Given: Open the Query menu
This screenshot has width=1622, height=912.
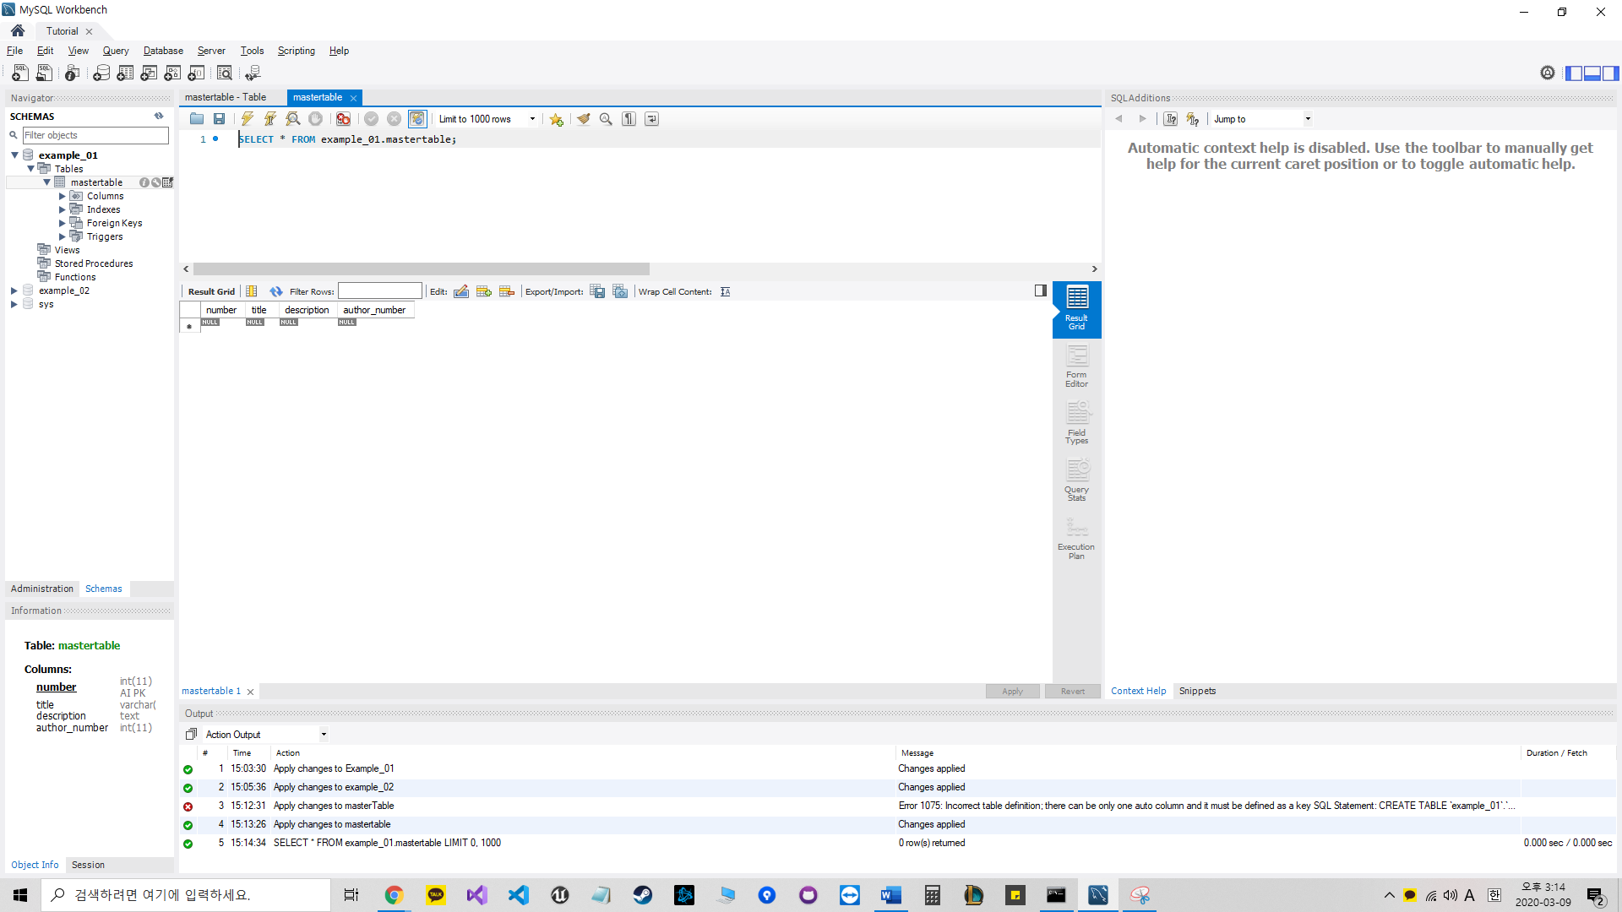Looking at the screenshot, I should click(x=116, y=51).
